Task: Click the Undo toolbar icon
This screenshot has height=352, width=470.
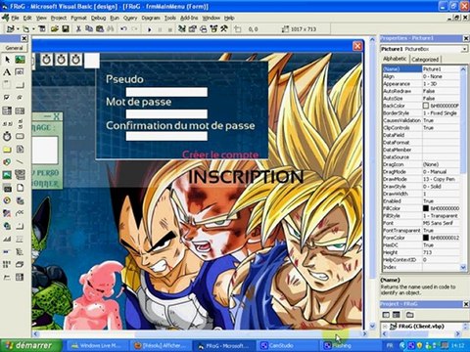Action: click(x=123, y=29)
